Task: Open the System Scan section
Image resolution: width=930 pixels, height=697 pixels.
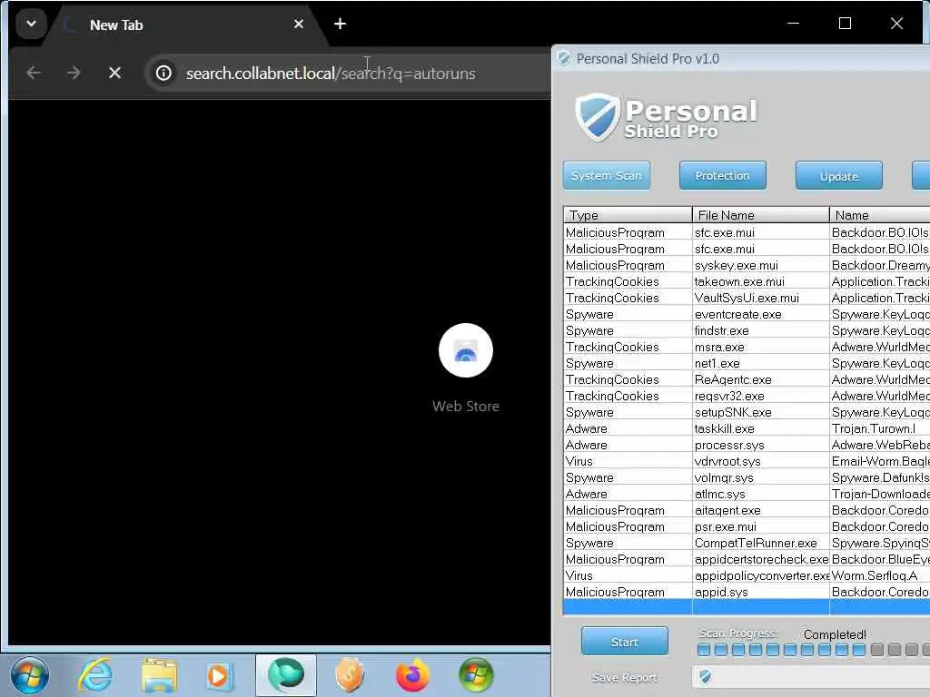Action: point(606,176)
